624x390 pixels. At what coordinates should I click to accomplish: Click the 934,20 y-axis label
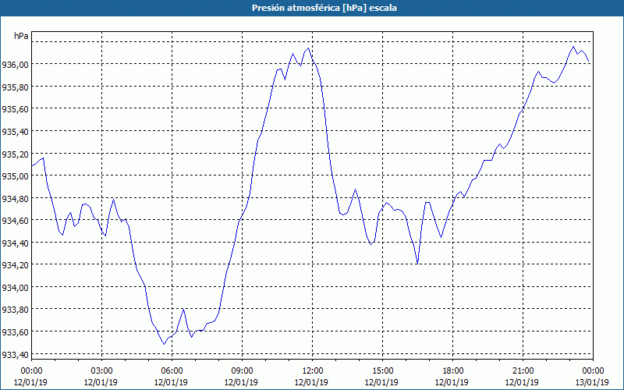(x=15, y=264)
